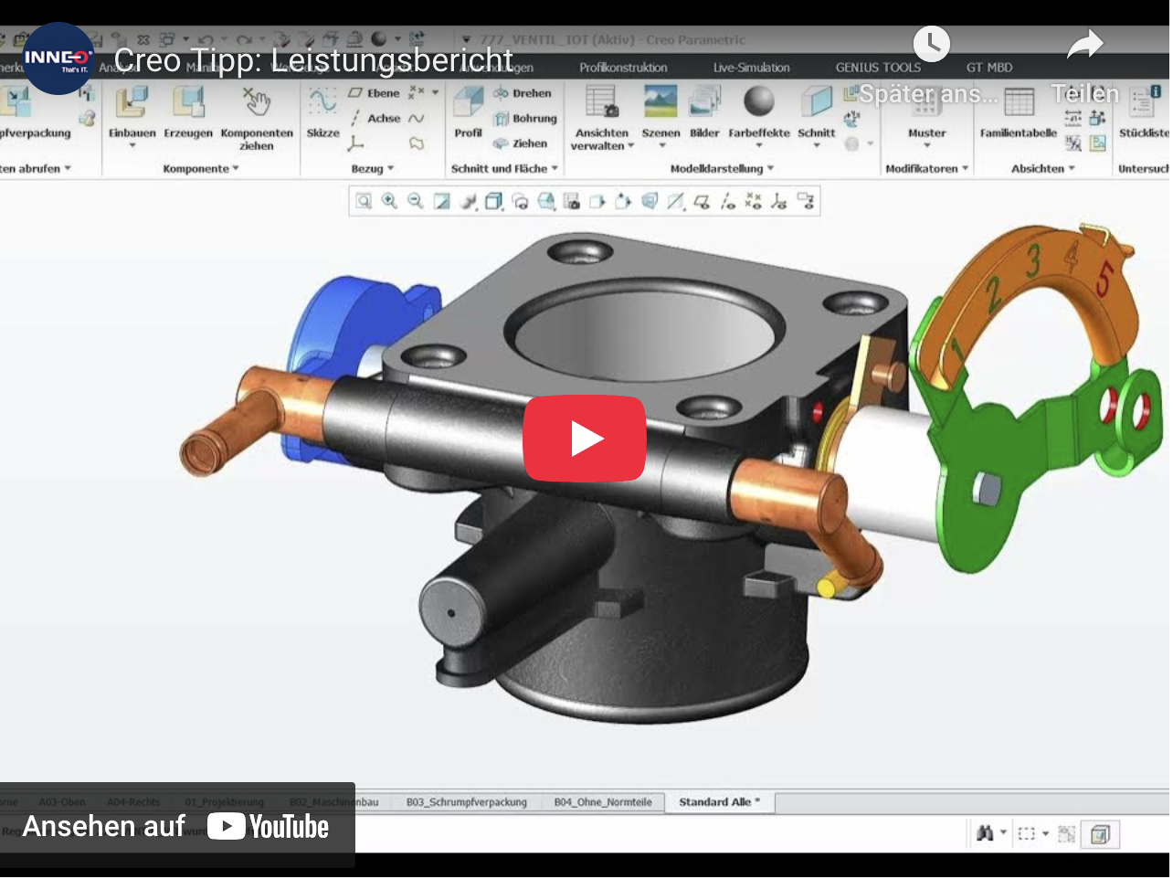Click the display style cube icon

[x=493, y=201]
